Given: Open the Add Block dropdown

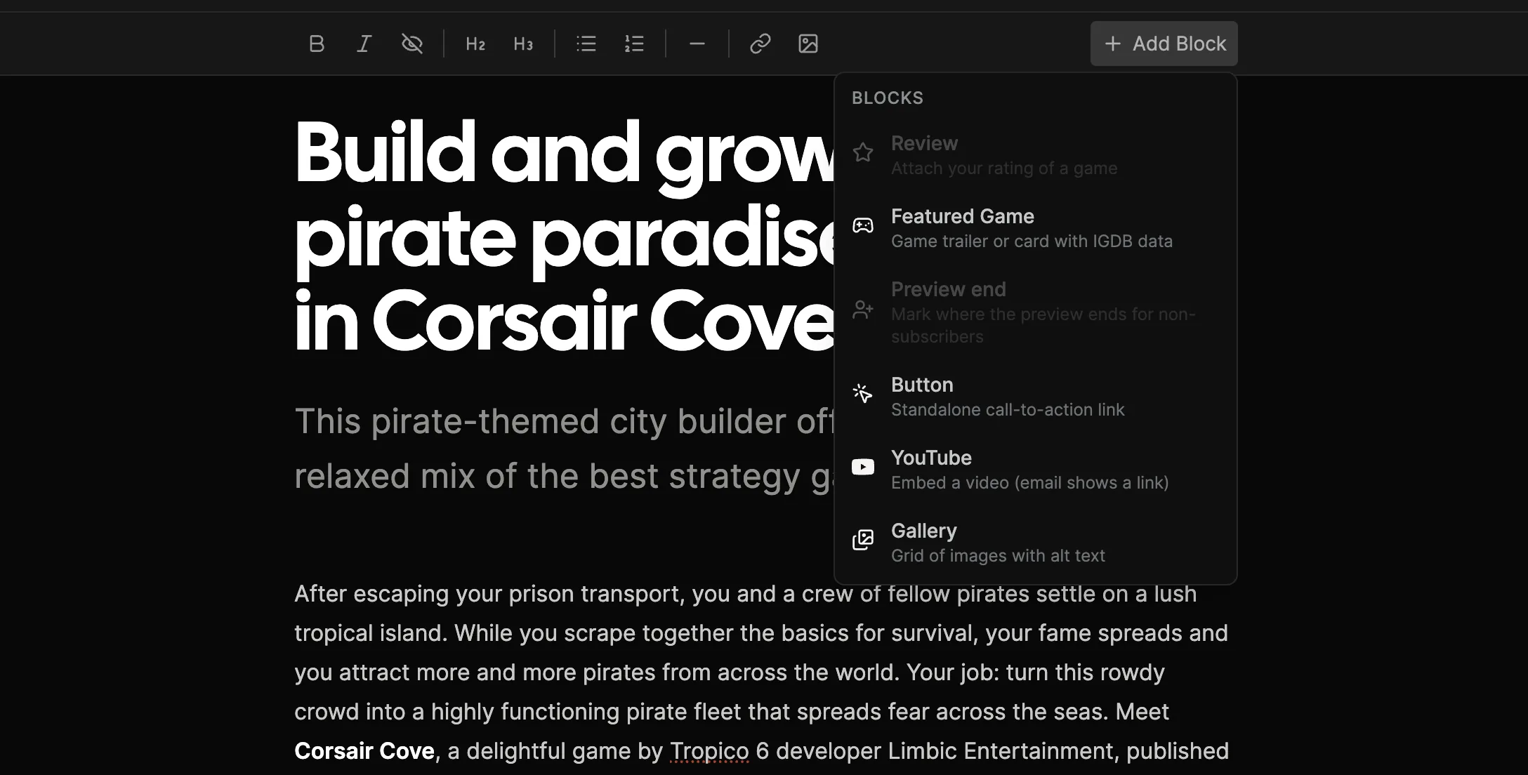Looking at the screenshot, I should point(1164,44).
